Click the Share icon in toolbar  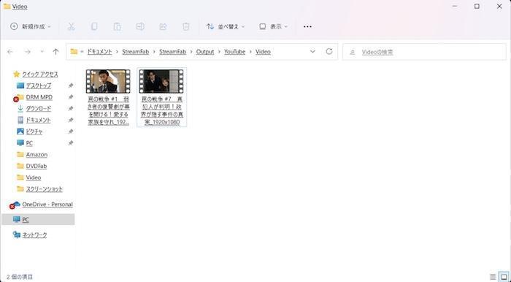click(163, 27)
